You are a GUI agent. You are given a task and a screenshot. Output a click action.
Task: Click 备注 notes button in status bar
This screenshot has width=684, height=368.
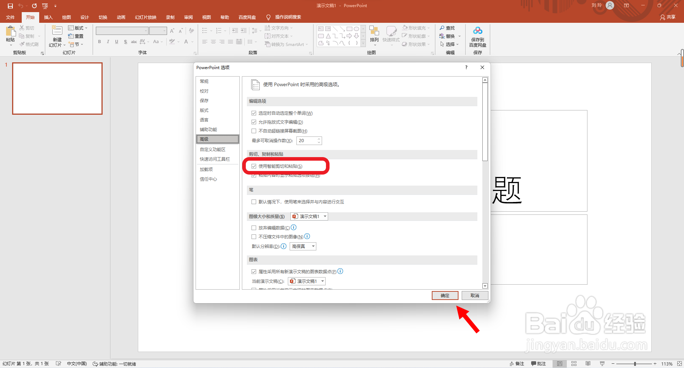pyautogui.click(x=517, y=364)
